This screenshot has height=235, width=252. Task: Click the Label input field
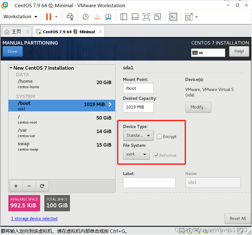point(149,183)
